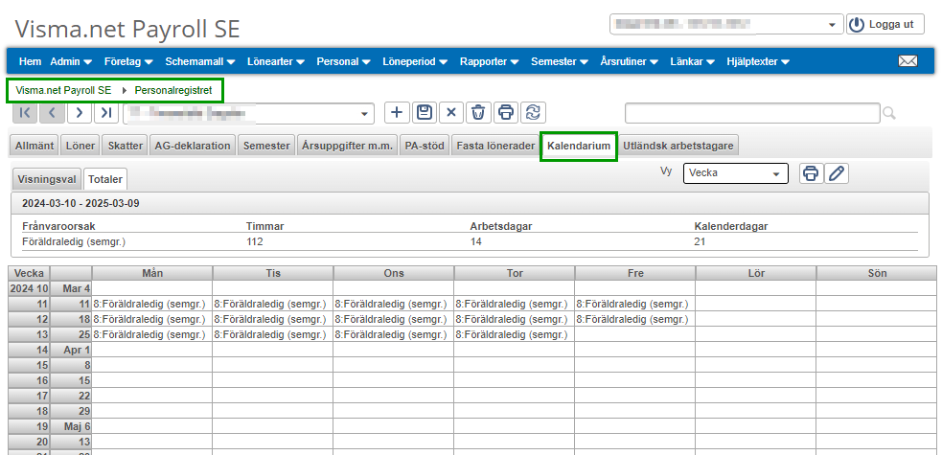The height and width of the screenshot is (455, 942).
Task: Click the week 14 row header
Action: (x=29, y=350)
